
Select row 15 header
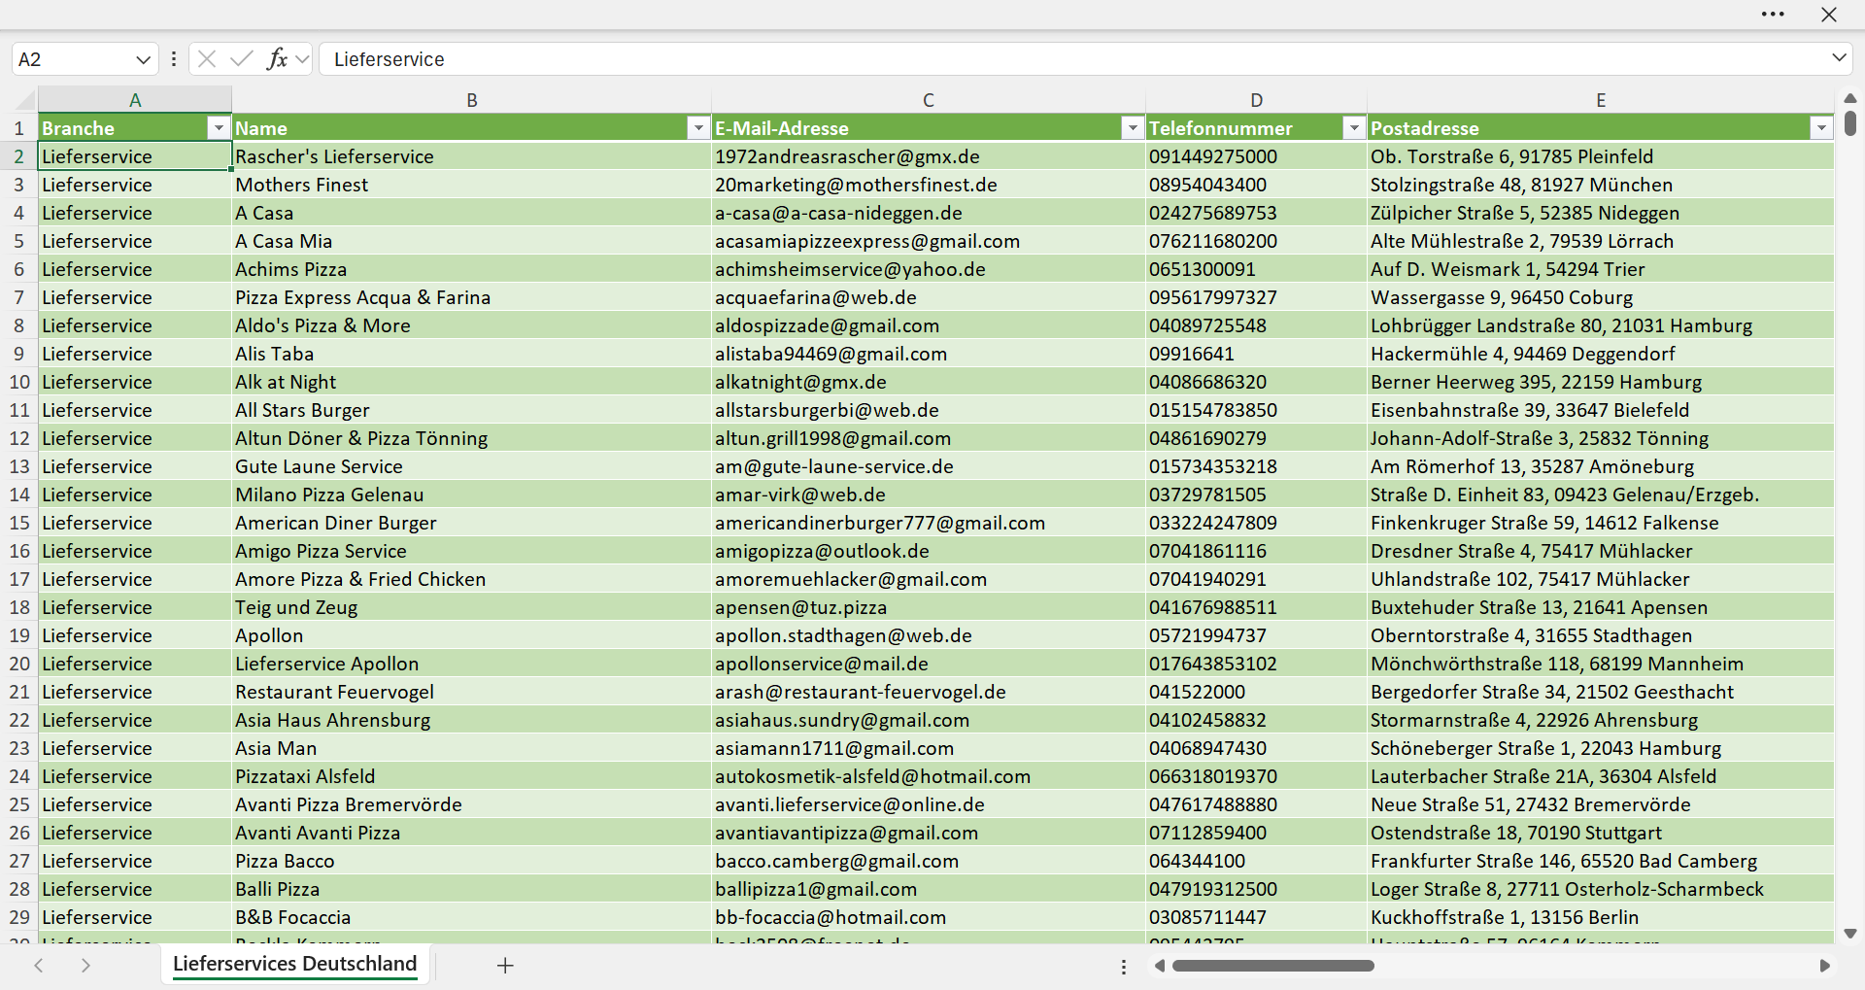[x=19, y=523]
